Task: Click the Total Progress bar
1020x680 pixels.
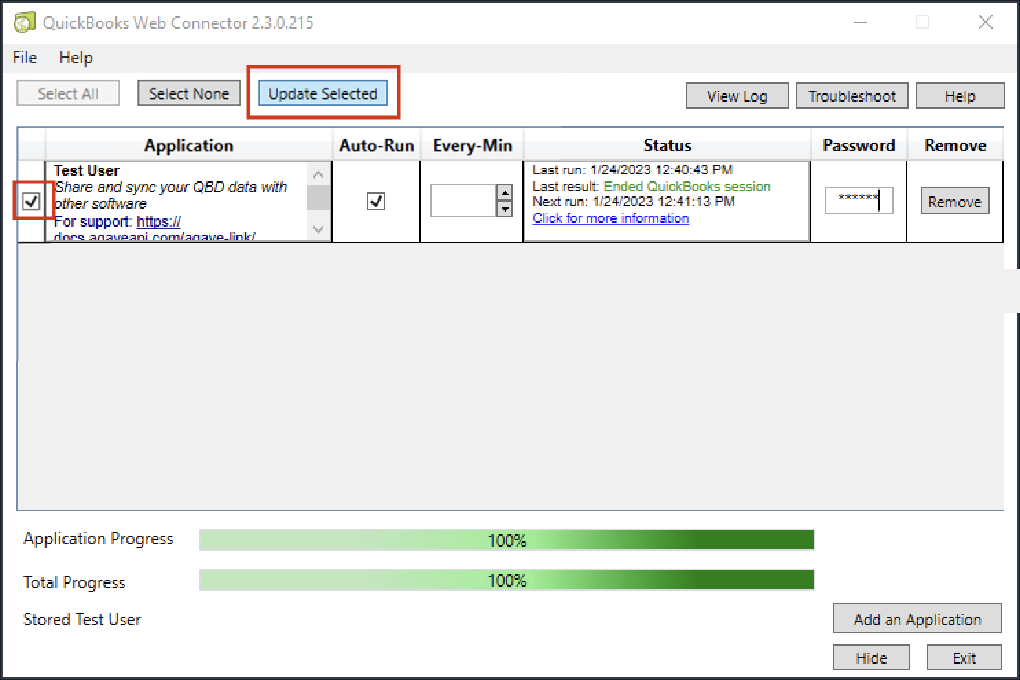Action: point(507,580)
